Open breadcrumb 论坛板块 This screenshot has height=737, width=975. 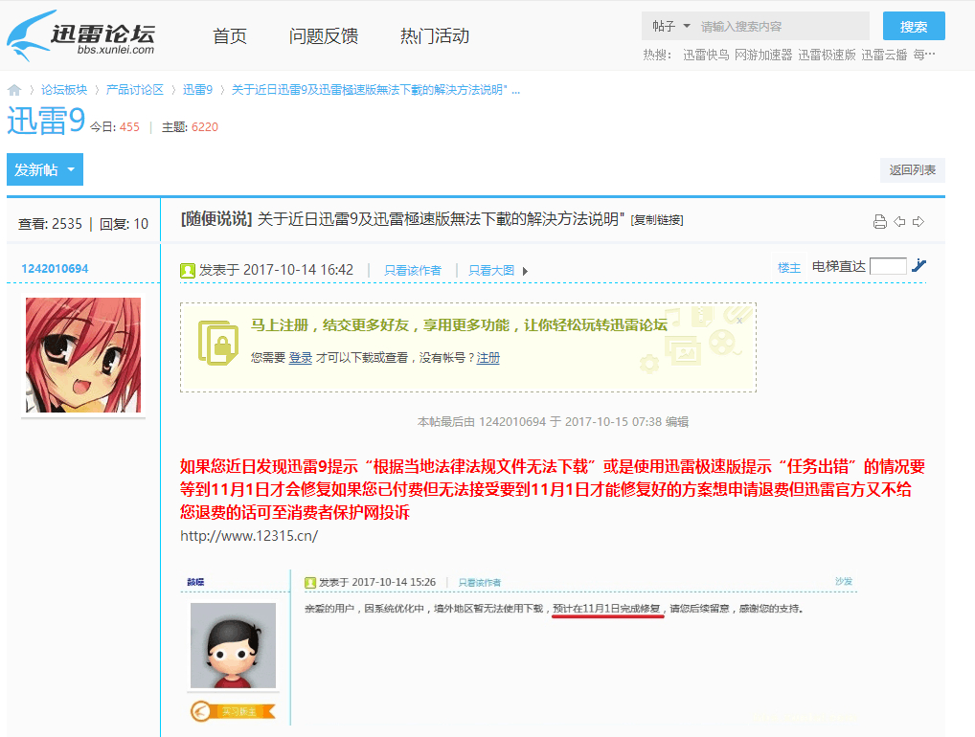[64, 89]
